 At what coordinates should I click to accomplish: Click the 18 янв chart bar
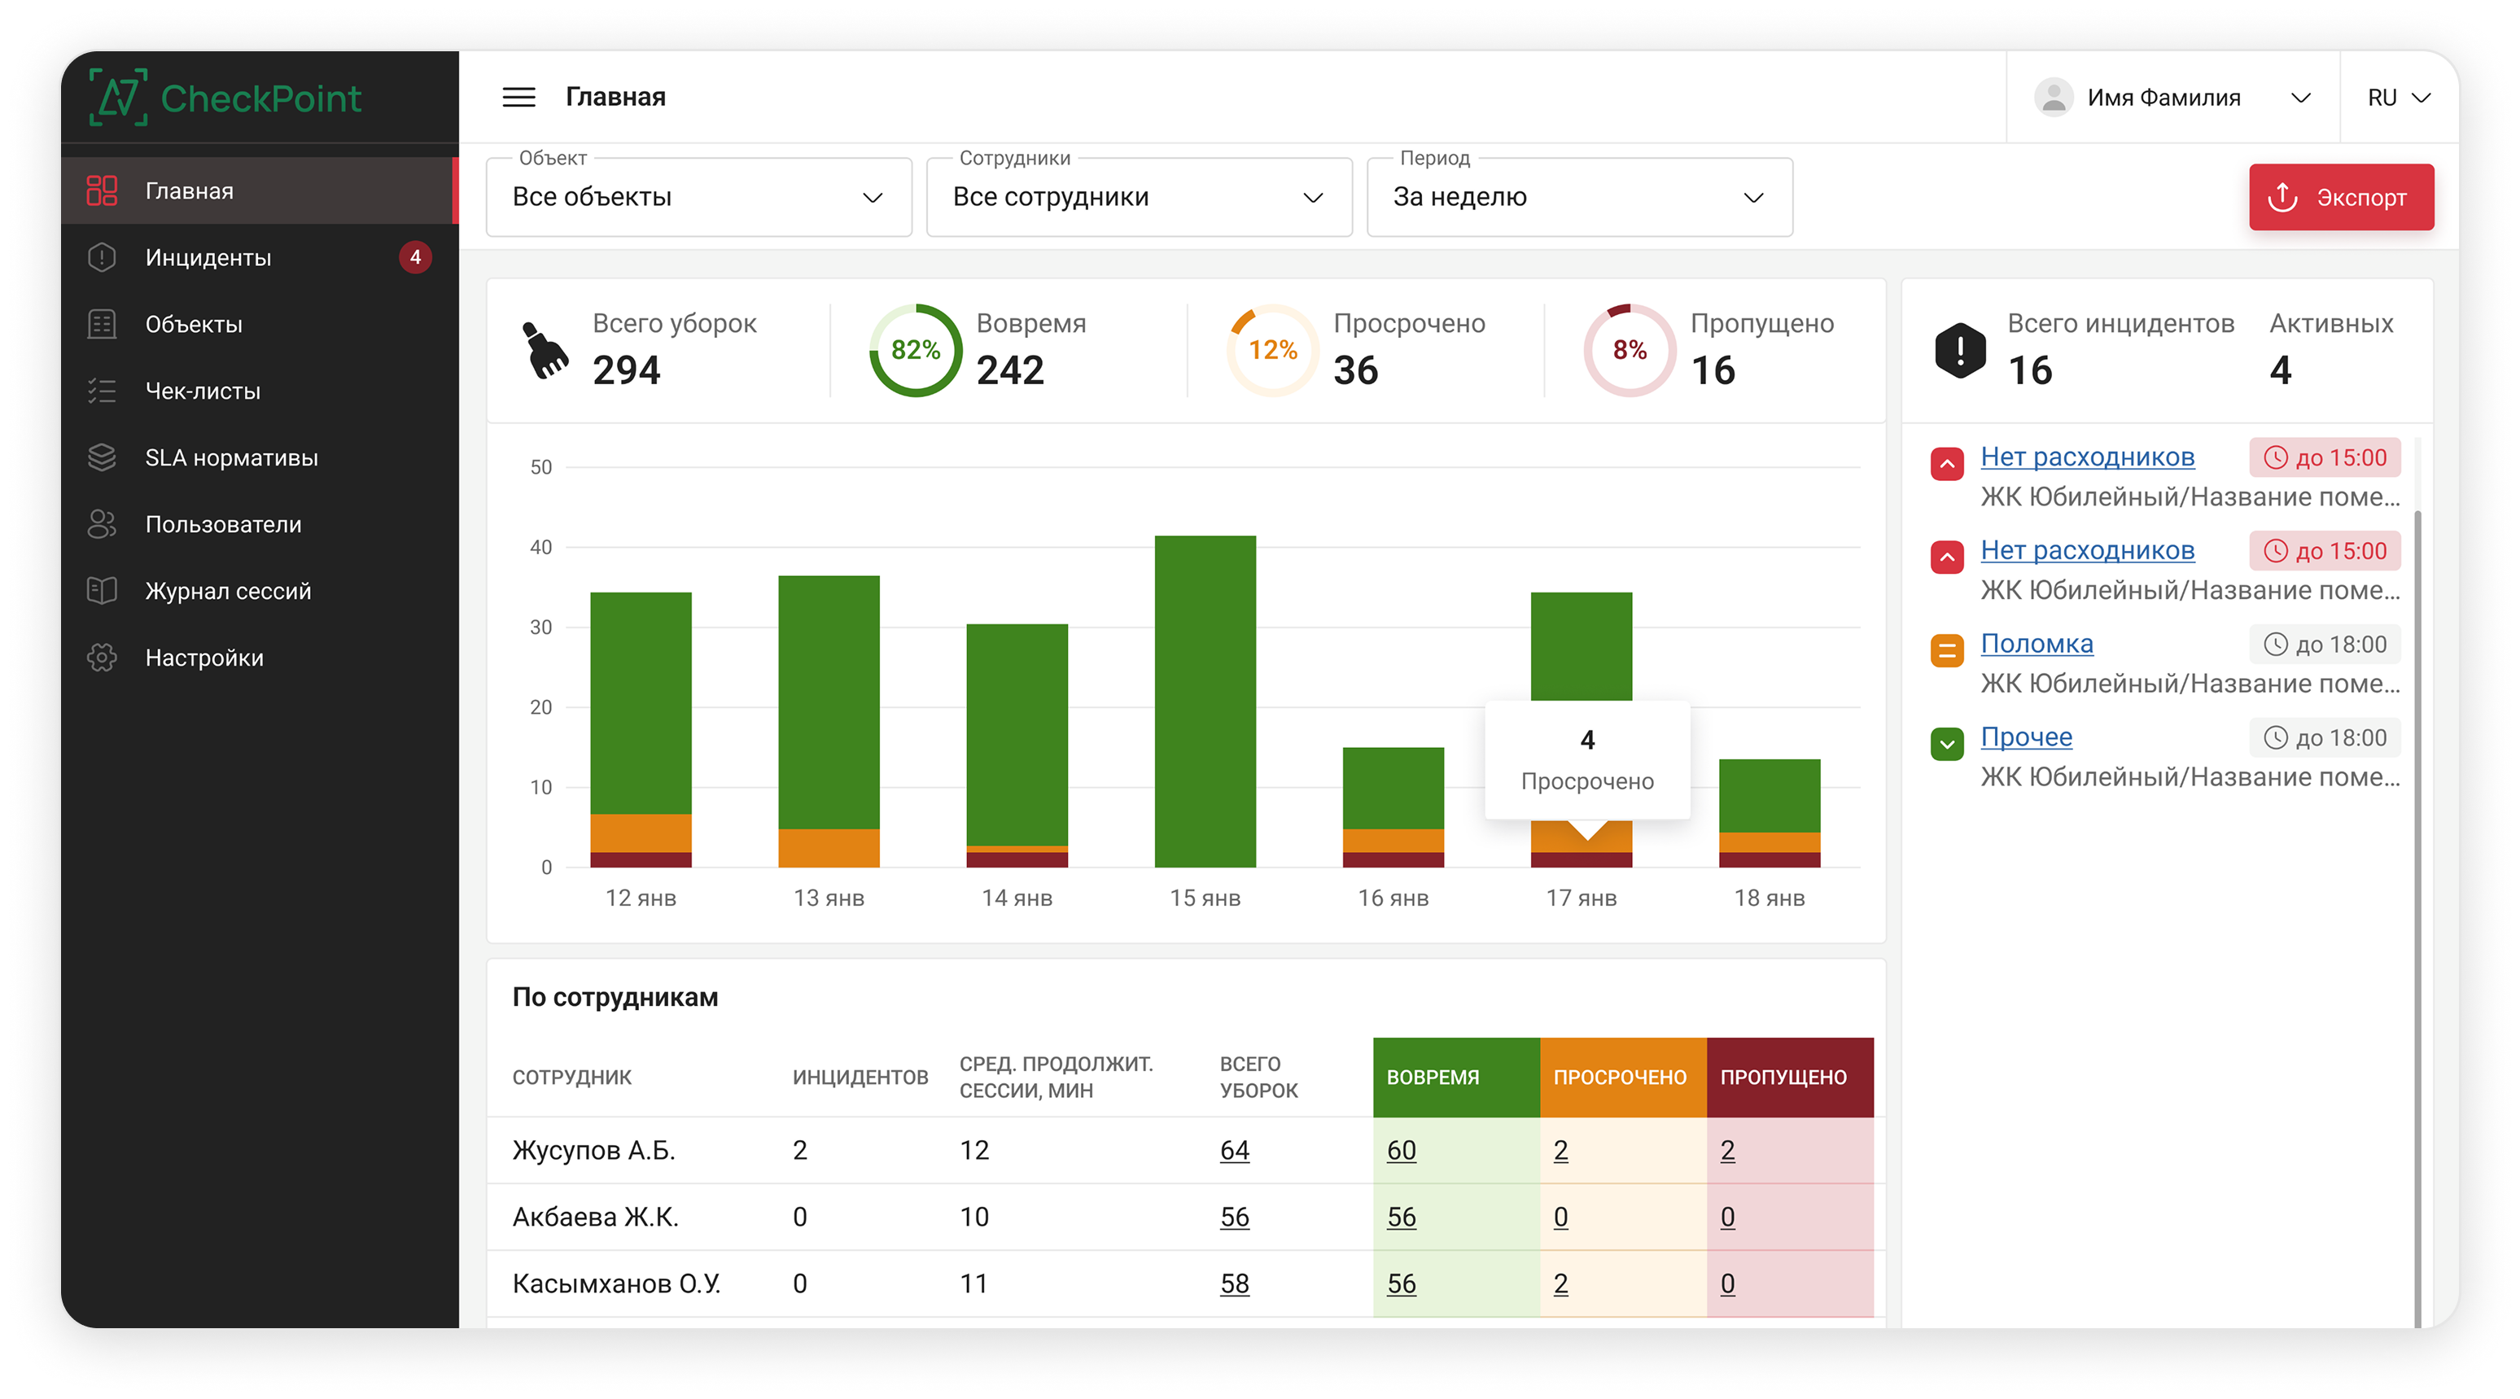(1770, 813)
